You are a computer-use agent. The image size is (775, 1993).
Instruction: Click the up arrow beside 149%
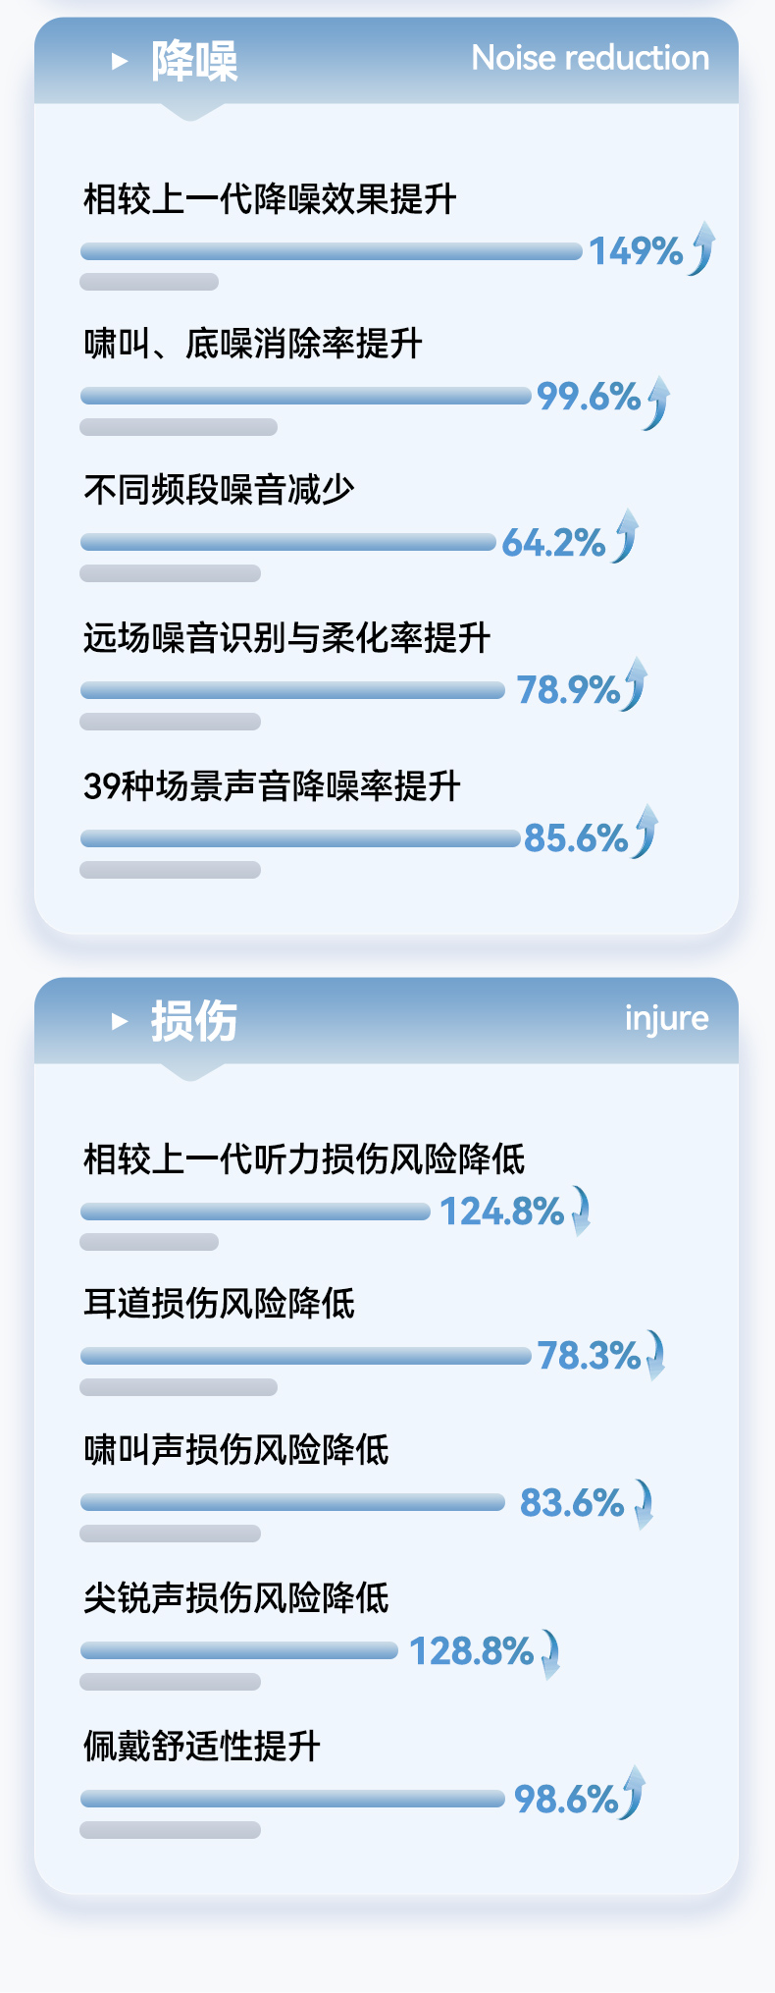click(x=702, y=248)
